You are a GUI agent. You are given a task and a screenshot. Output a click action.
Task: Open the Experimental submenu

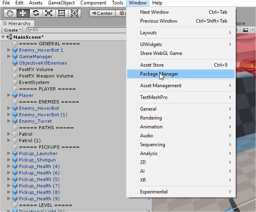(x=181, y=192)
